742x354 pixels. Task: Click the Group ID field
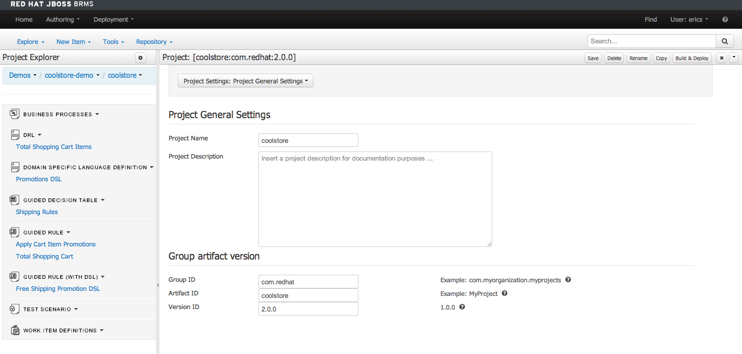(x=308, y=282)
